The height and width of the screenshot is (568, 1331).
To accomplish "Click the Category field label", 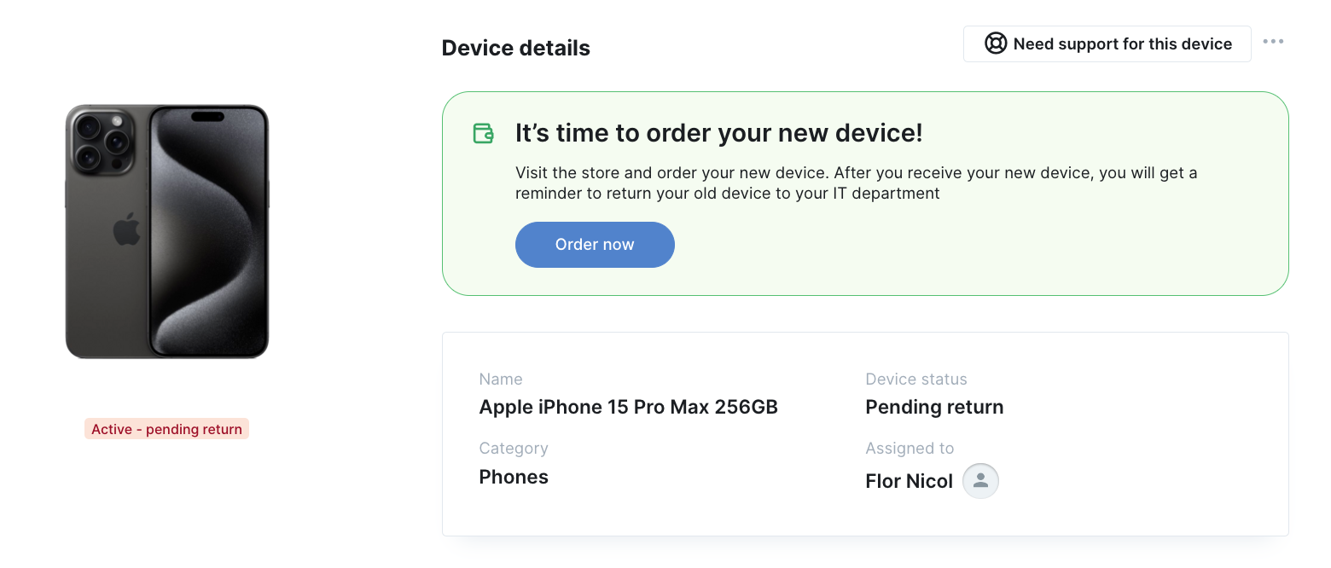I will [514, 448].
